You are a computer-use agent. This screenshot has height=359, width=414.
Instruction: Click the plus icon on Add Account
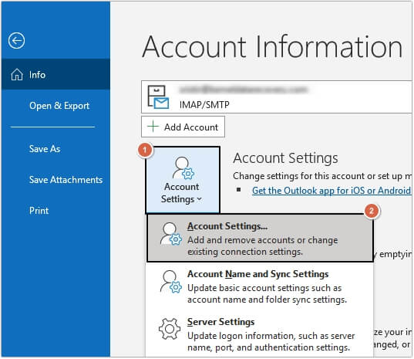click(x=153, y=127)
